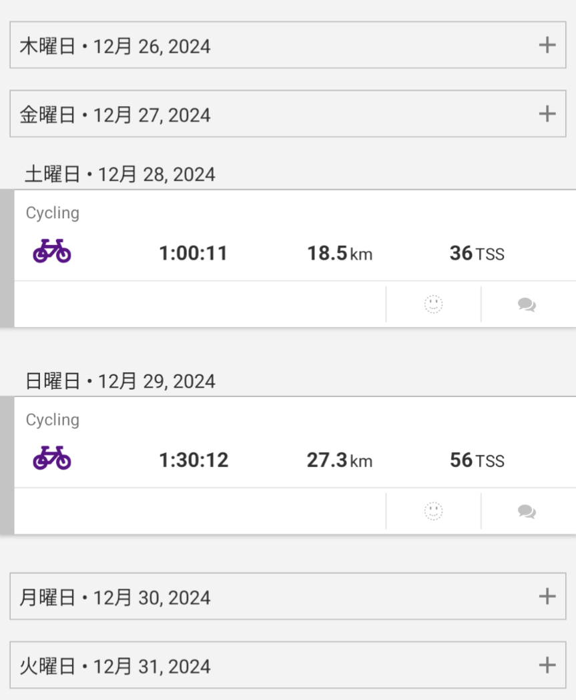
Task: Click the 18.5 km distance value
Action: coord(339,254)
